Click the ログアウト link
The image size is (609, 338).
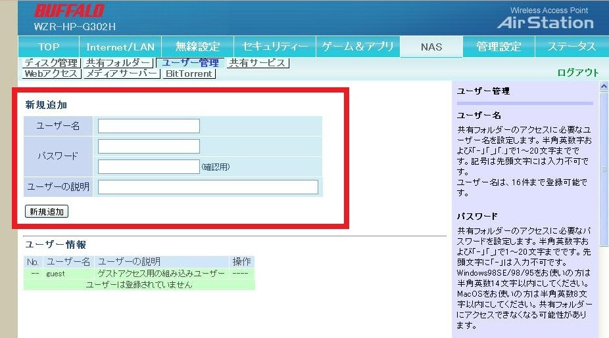click(x=578, y=72)
